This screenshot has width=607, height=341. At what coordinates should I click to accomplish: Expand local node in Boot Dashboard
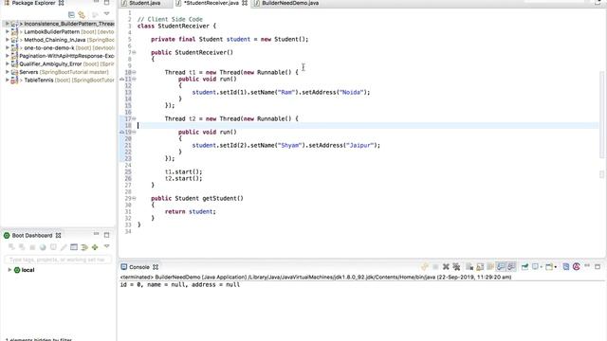tap(9, 270)
